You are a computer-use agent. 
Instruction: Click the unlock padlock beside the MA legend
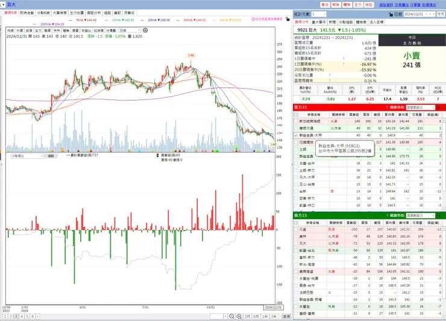(x=287, y=19)
